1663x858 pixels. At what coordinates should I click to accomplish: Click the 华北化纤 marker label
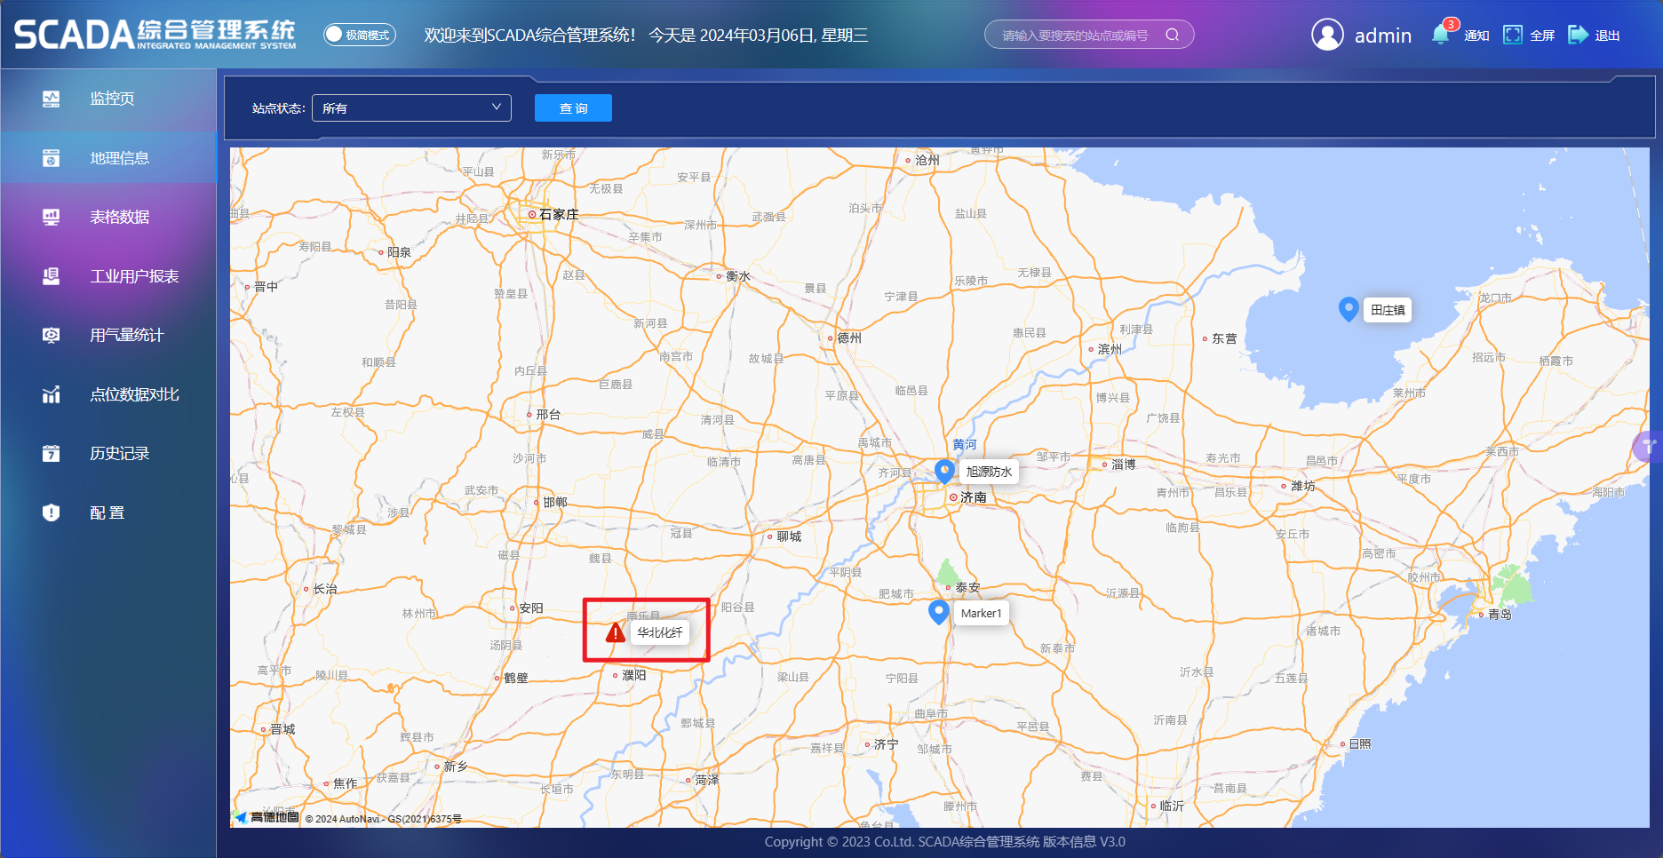[x=660, y=632]
